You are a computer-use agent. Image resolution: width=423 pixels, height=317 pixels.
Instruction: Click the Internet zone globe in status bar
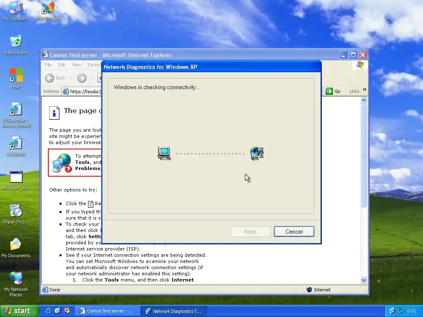(x=309, y=290)
